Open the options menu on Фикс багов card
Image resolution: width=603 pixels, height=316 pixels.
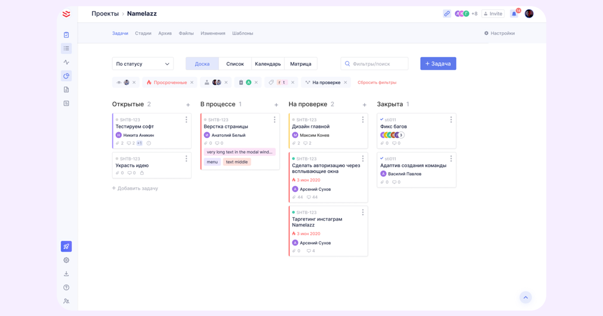pos(451,120)
